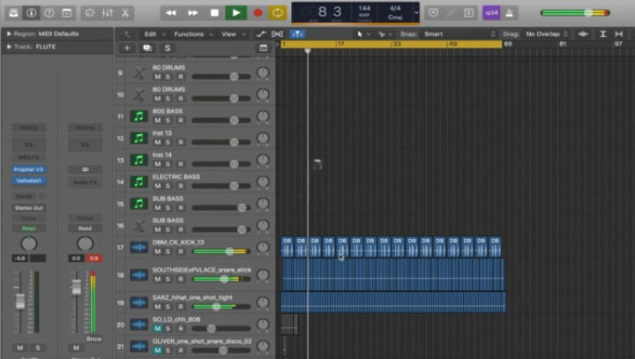Screen dimensions: 635x359
Task: Open the Functions menu
Action: 193,34
